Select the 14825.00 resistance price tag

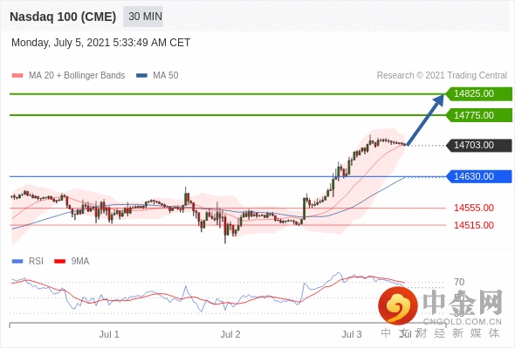click(x=479, y=93)
